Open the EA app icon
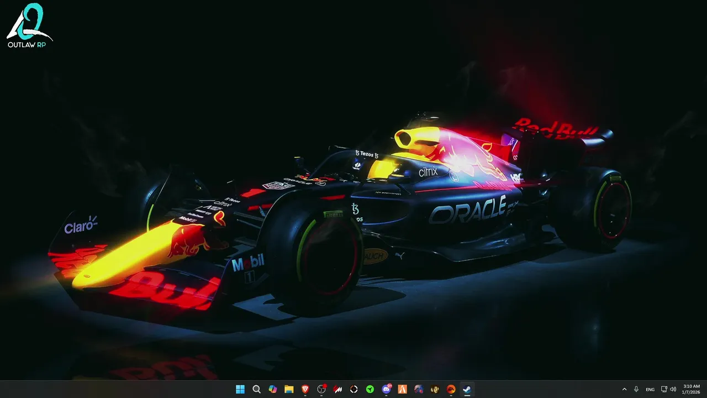Image resolution: width=707 pixels, height=398 pixels. pos(451,389)
